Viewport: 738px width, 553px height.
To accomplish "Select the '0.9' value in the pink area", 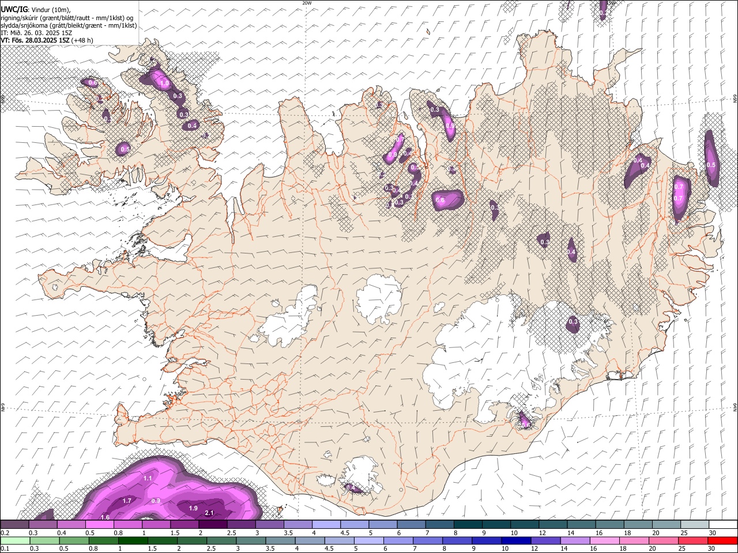I will 156,501.
